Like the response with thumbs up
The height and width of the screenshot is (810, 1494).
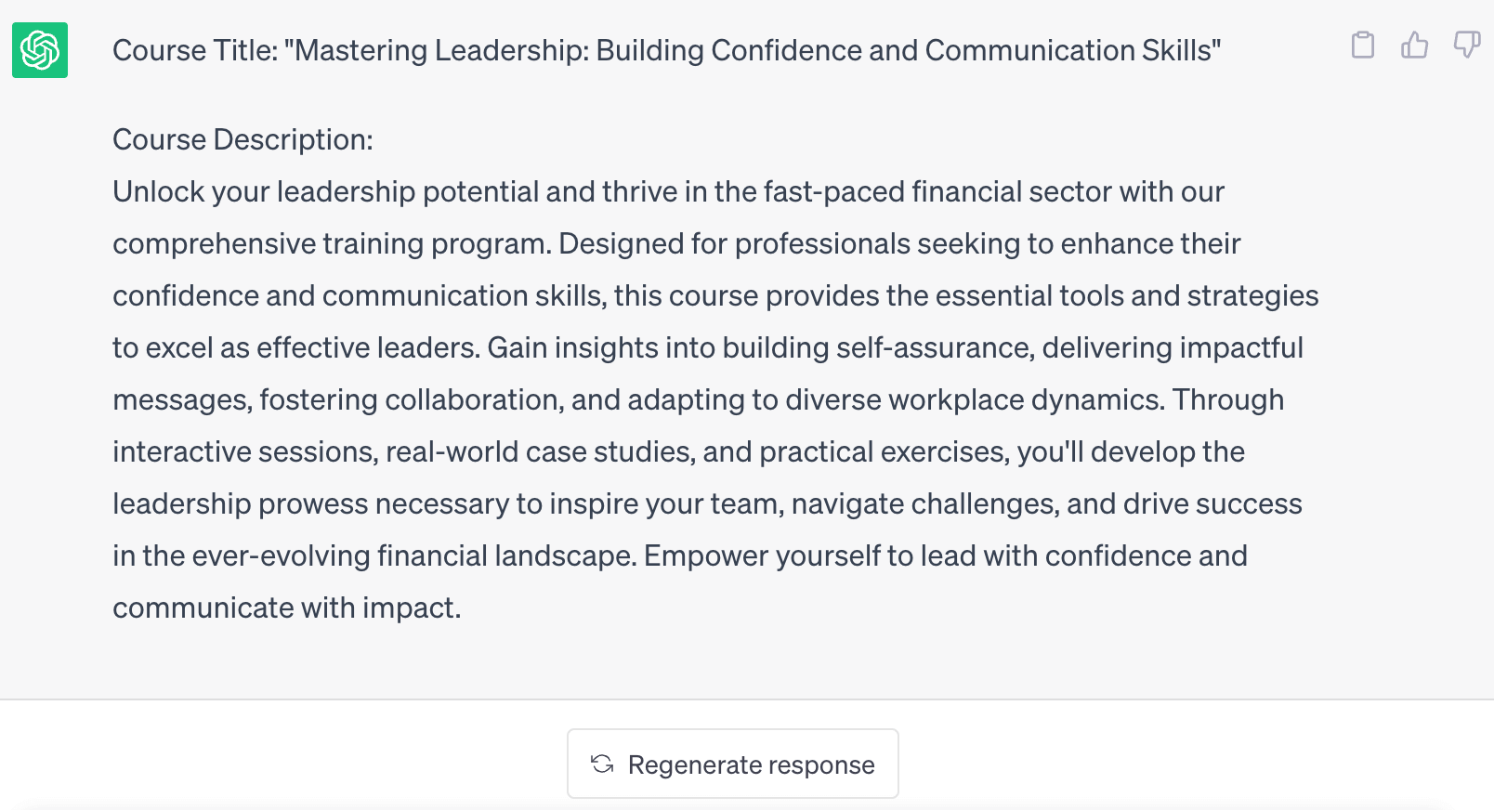(1414, 45)
